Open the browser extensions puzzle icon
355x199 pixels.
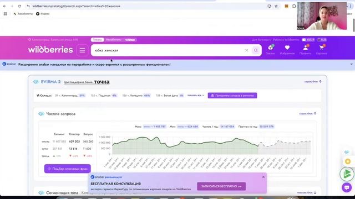pyautogui.click(x=294, y=6)
